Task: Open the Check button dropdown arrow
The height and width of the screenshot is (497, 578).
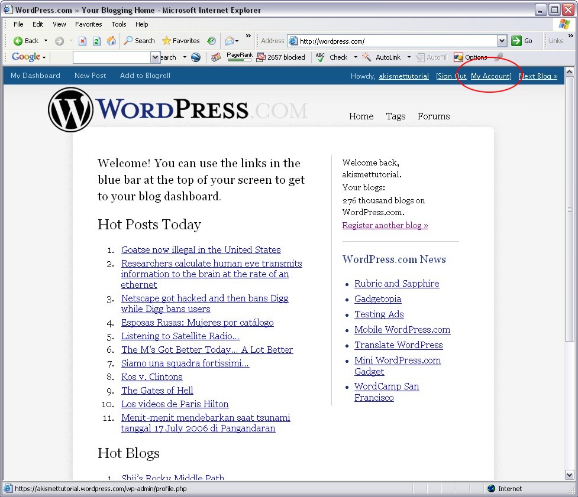Action: click(356, 57)
